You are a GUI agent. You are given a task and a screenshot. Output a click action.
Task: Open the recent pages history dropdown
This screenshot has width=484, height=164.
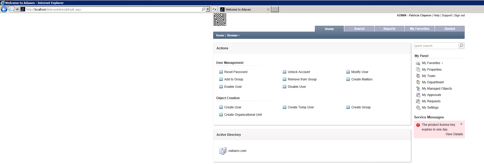coord(17,9)
